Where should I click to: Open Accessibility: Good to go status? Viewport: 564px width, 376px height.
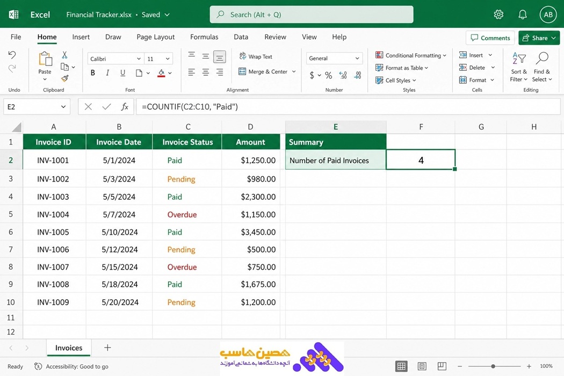[71, 366]
